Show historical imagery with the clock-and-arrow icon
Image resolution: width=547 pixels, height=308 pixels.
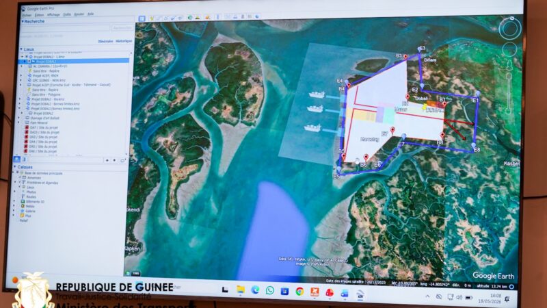(190, 18)
